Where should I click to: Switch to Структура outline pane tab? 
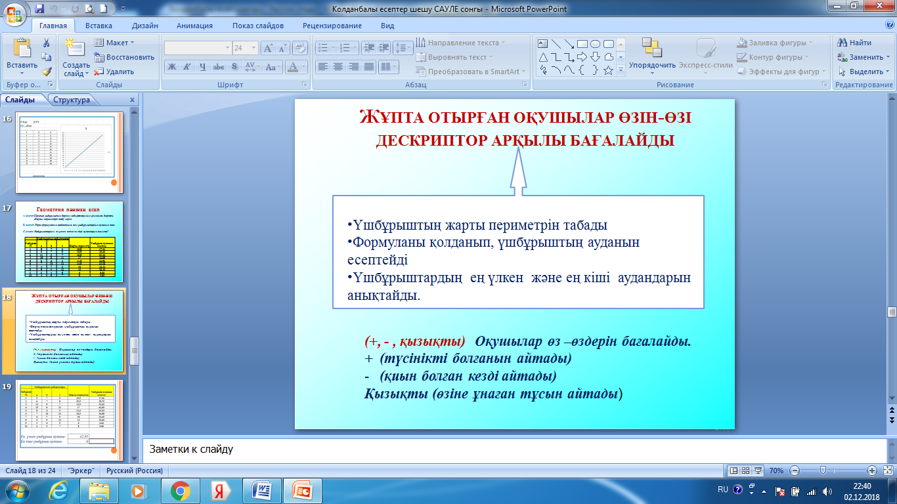(x=72, y=100)
